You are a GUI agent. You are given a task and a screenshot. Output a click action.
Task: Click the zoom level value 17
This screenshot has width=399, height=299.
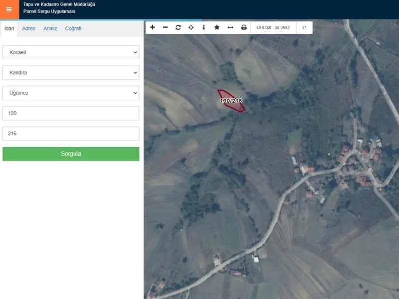(x=304, y=28)
